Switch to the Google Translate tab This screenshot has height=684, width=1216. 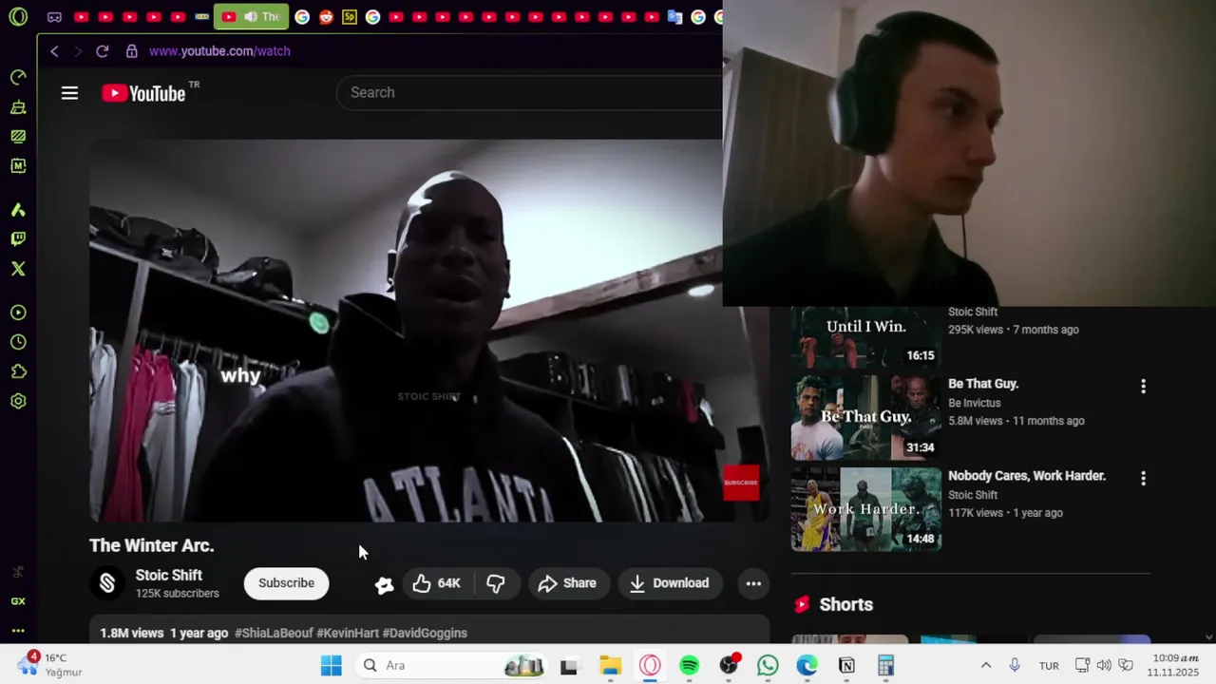(x=674, y=17)
